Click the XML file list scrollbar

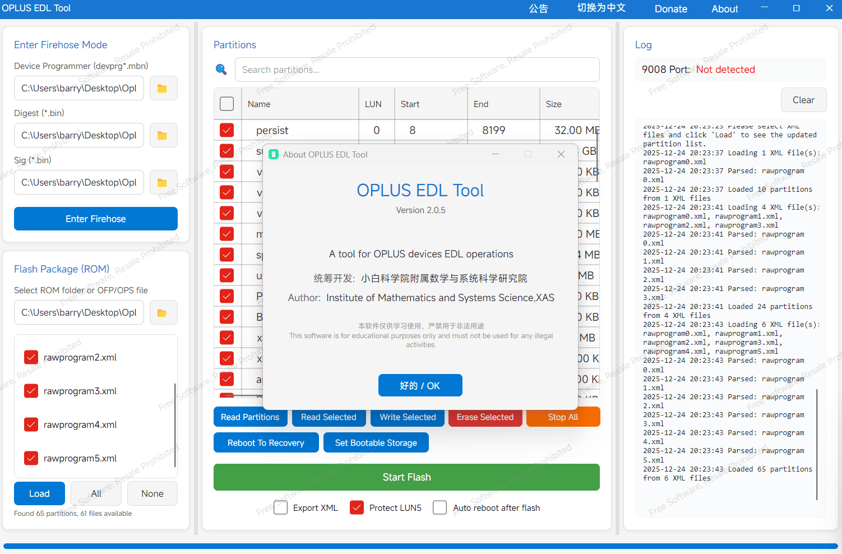pyautogui.click(x=175, y=425)
